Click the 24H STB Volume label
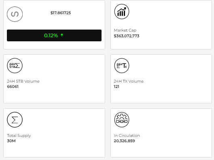214x160 pixels. click(23, 81)
